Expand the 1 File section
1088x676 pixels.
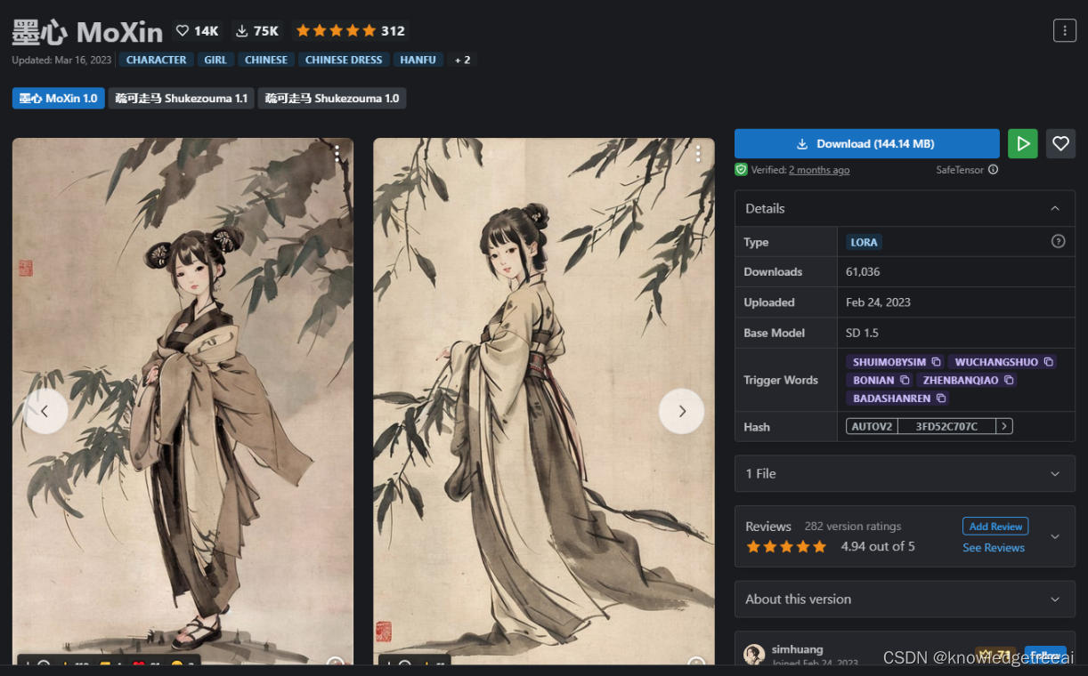point(905,473)
